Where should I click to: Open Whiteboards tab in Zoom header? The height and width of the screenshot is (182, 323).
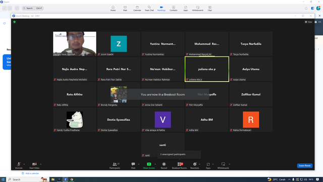pos(198,9)
